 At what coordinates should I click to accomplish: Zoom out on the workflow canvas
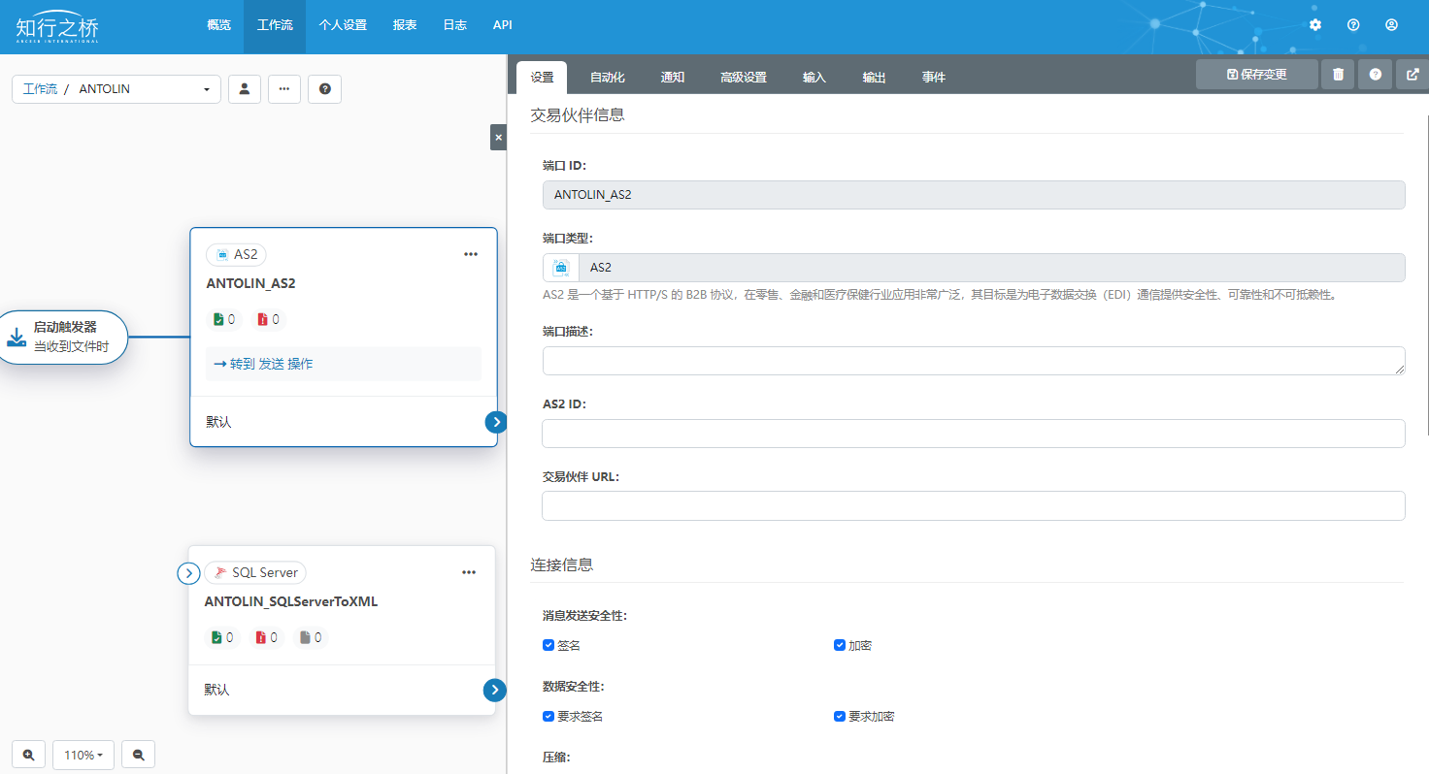point(138,755)
